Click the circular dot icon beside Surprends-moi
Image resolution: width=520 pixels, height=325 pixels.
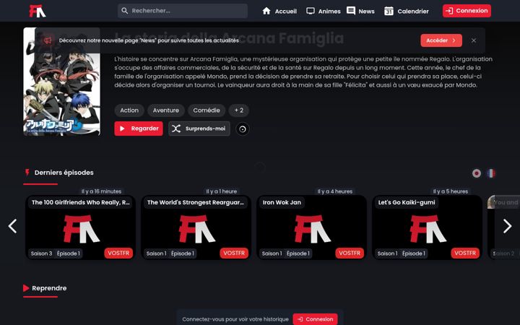click(243, 129)
